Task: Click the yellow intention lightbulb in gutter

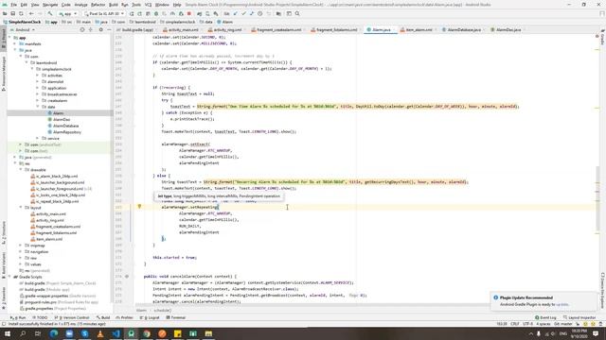Action: pyautogui.click(x=139, y=207)
